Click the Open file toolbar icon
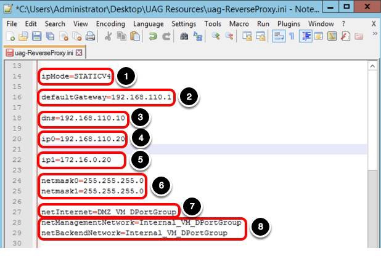The height and width of the screenshot is (256, 381). point(23,36)
